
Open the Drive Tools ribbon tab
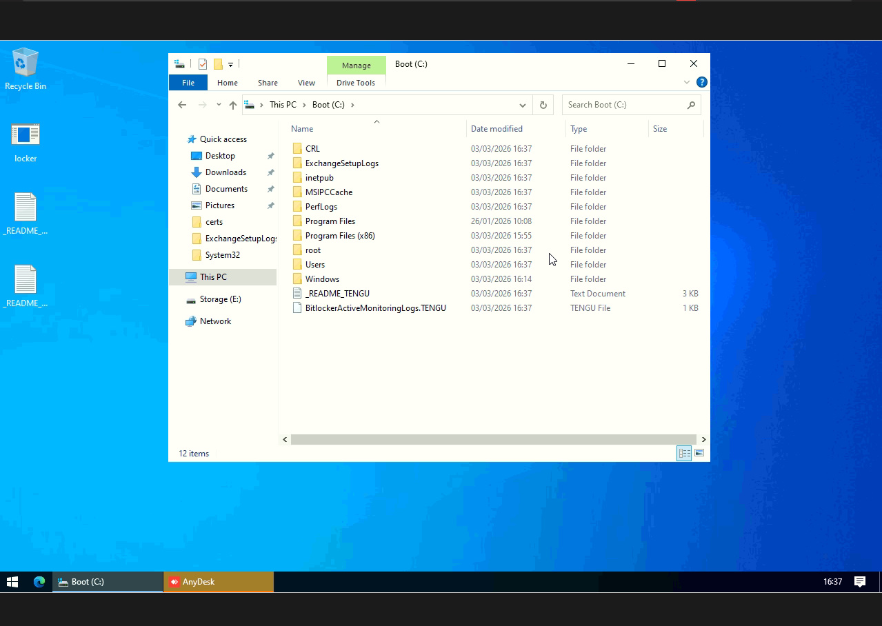pyautogui.click(x=356, y=83)
